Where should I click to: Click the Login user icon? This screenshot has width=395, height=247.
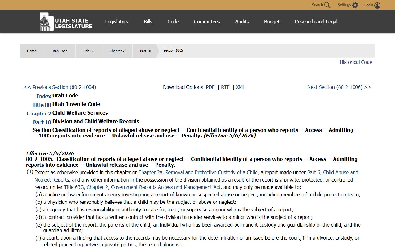(x=377, y=5)
